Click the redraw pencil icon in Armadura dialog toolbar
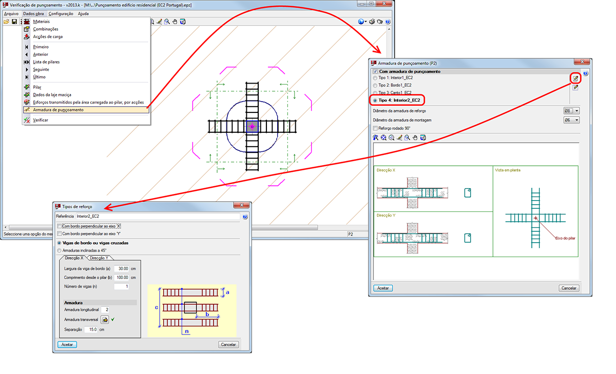This screenshot has width=616, height=374. pyautogui.click(x=399, y=137)
